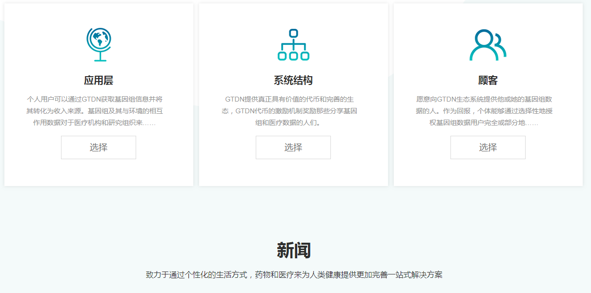Click the description starting with 个人用户可以通过GTDN
The width and height of the screenshot is (591, 293).
(x=95, y=111)
